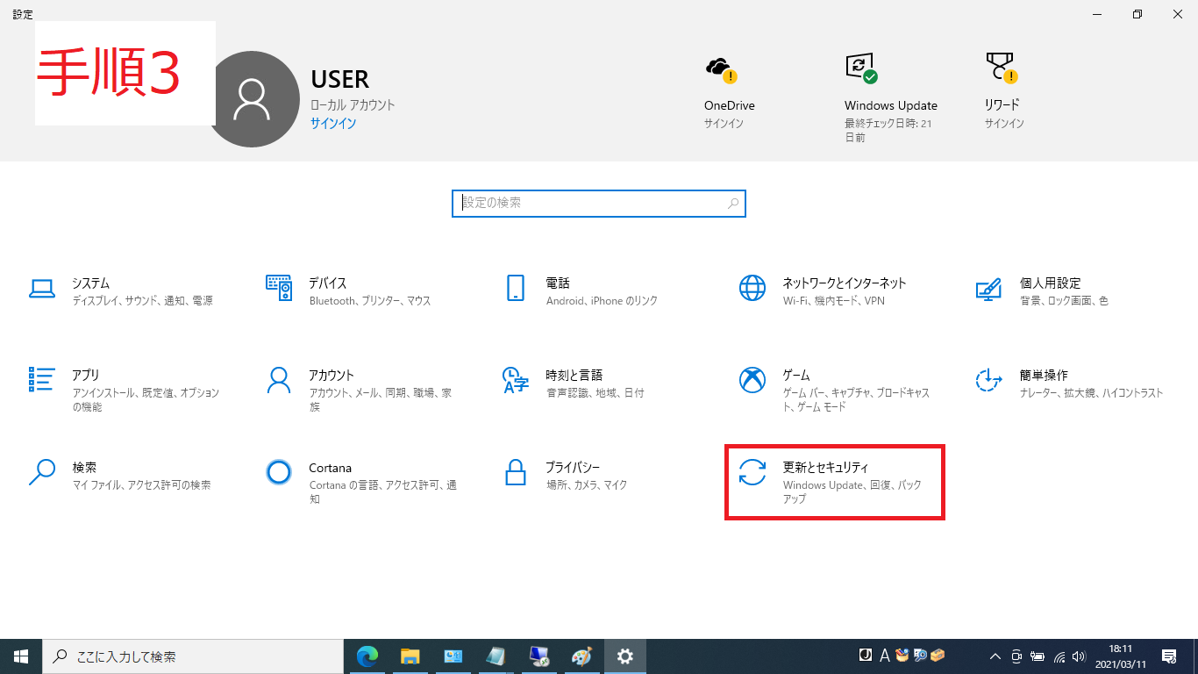Click Settings gear icon in taskbar
The width and height of the screenshot is (1198, 674).
coord(624,656)
